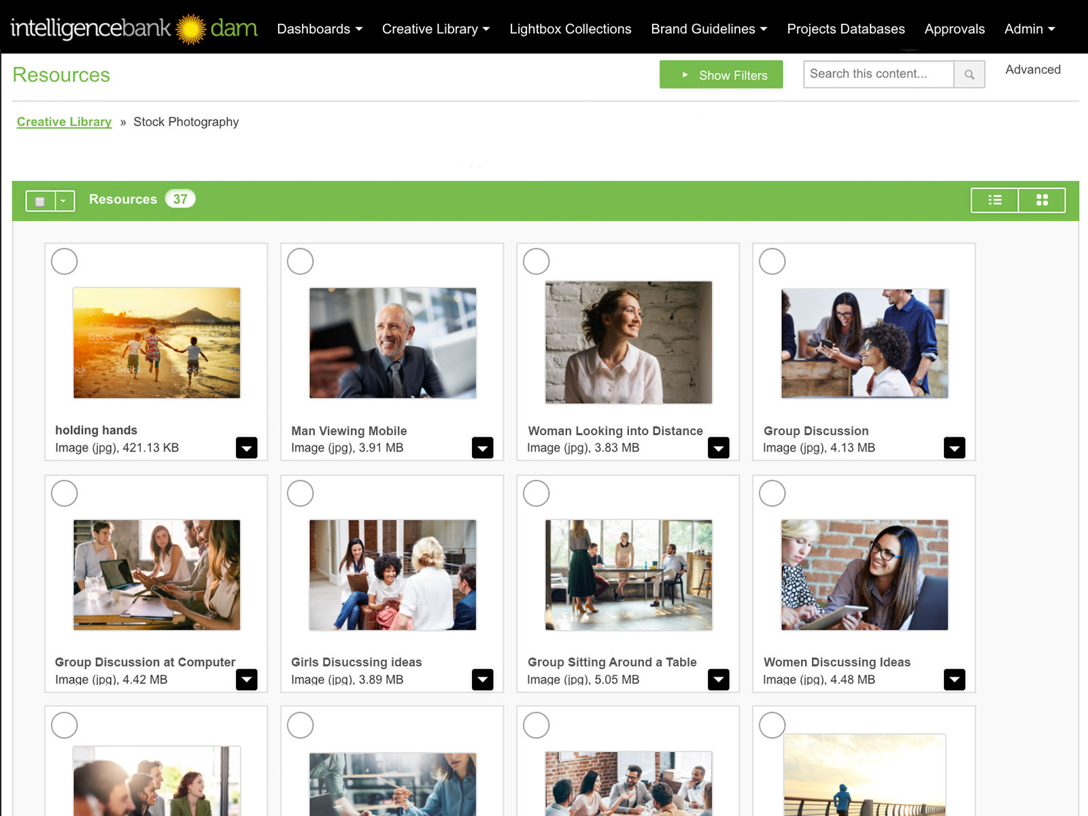Follow the Creative Library breadcrumb link
This screenshot has width=1088, height=816.
point(64,122)
